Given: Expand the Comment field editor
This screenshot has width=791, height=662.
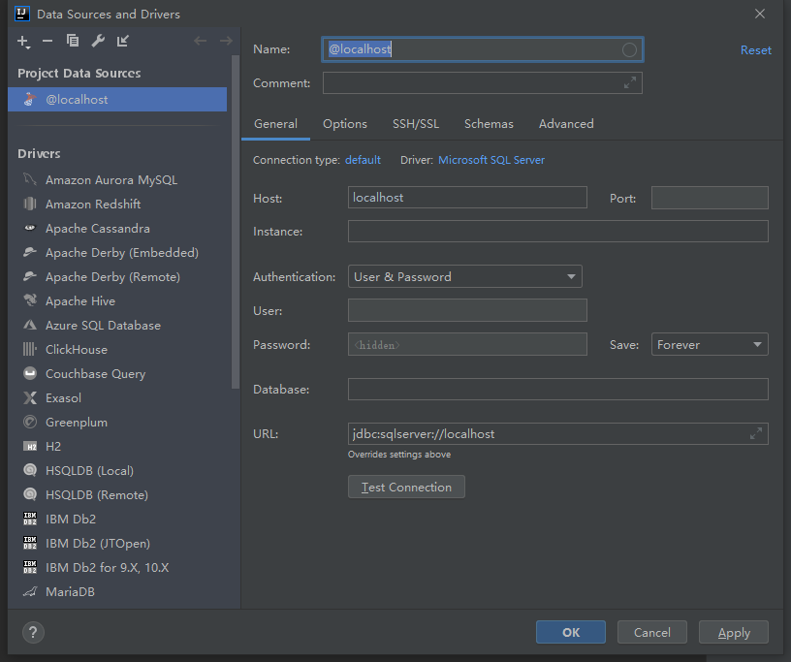Looking at the screenshot, I should point(629,82).
